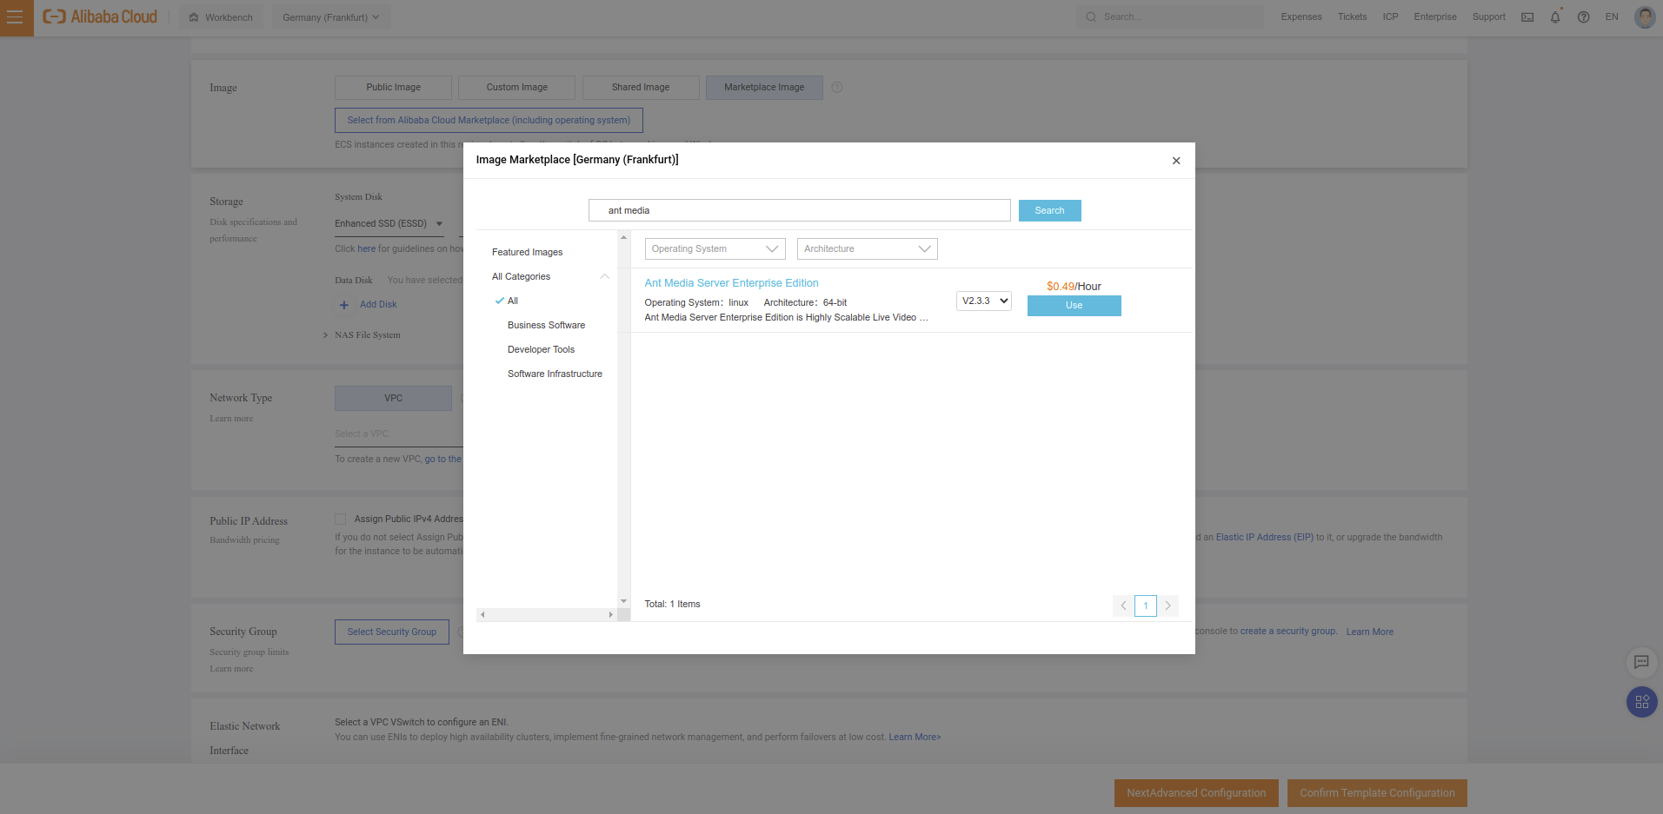Click Use for Ant Media Server

(1074, 305)
